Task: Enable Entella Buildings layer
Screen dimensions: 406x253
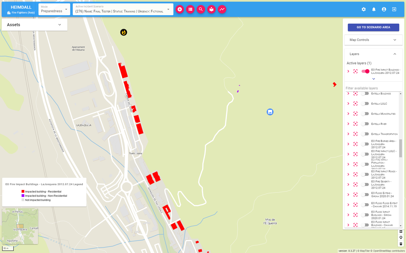Action: [365, 93]
